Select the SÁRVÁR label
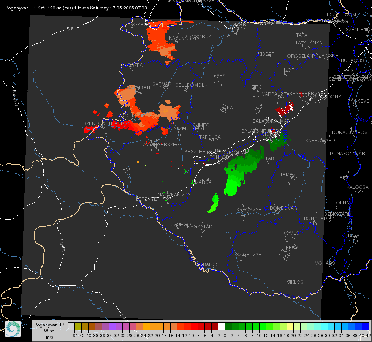This screenshot has height=342, width=372. tap(162, 84)
